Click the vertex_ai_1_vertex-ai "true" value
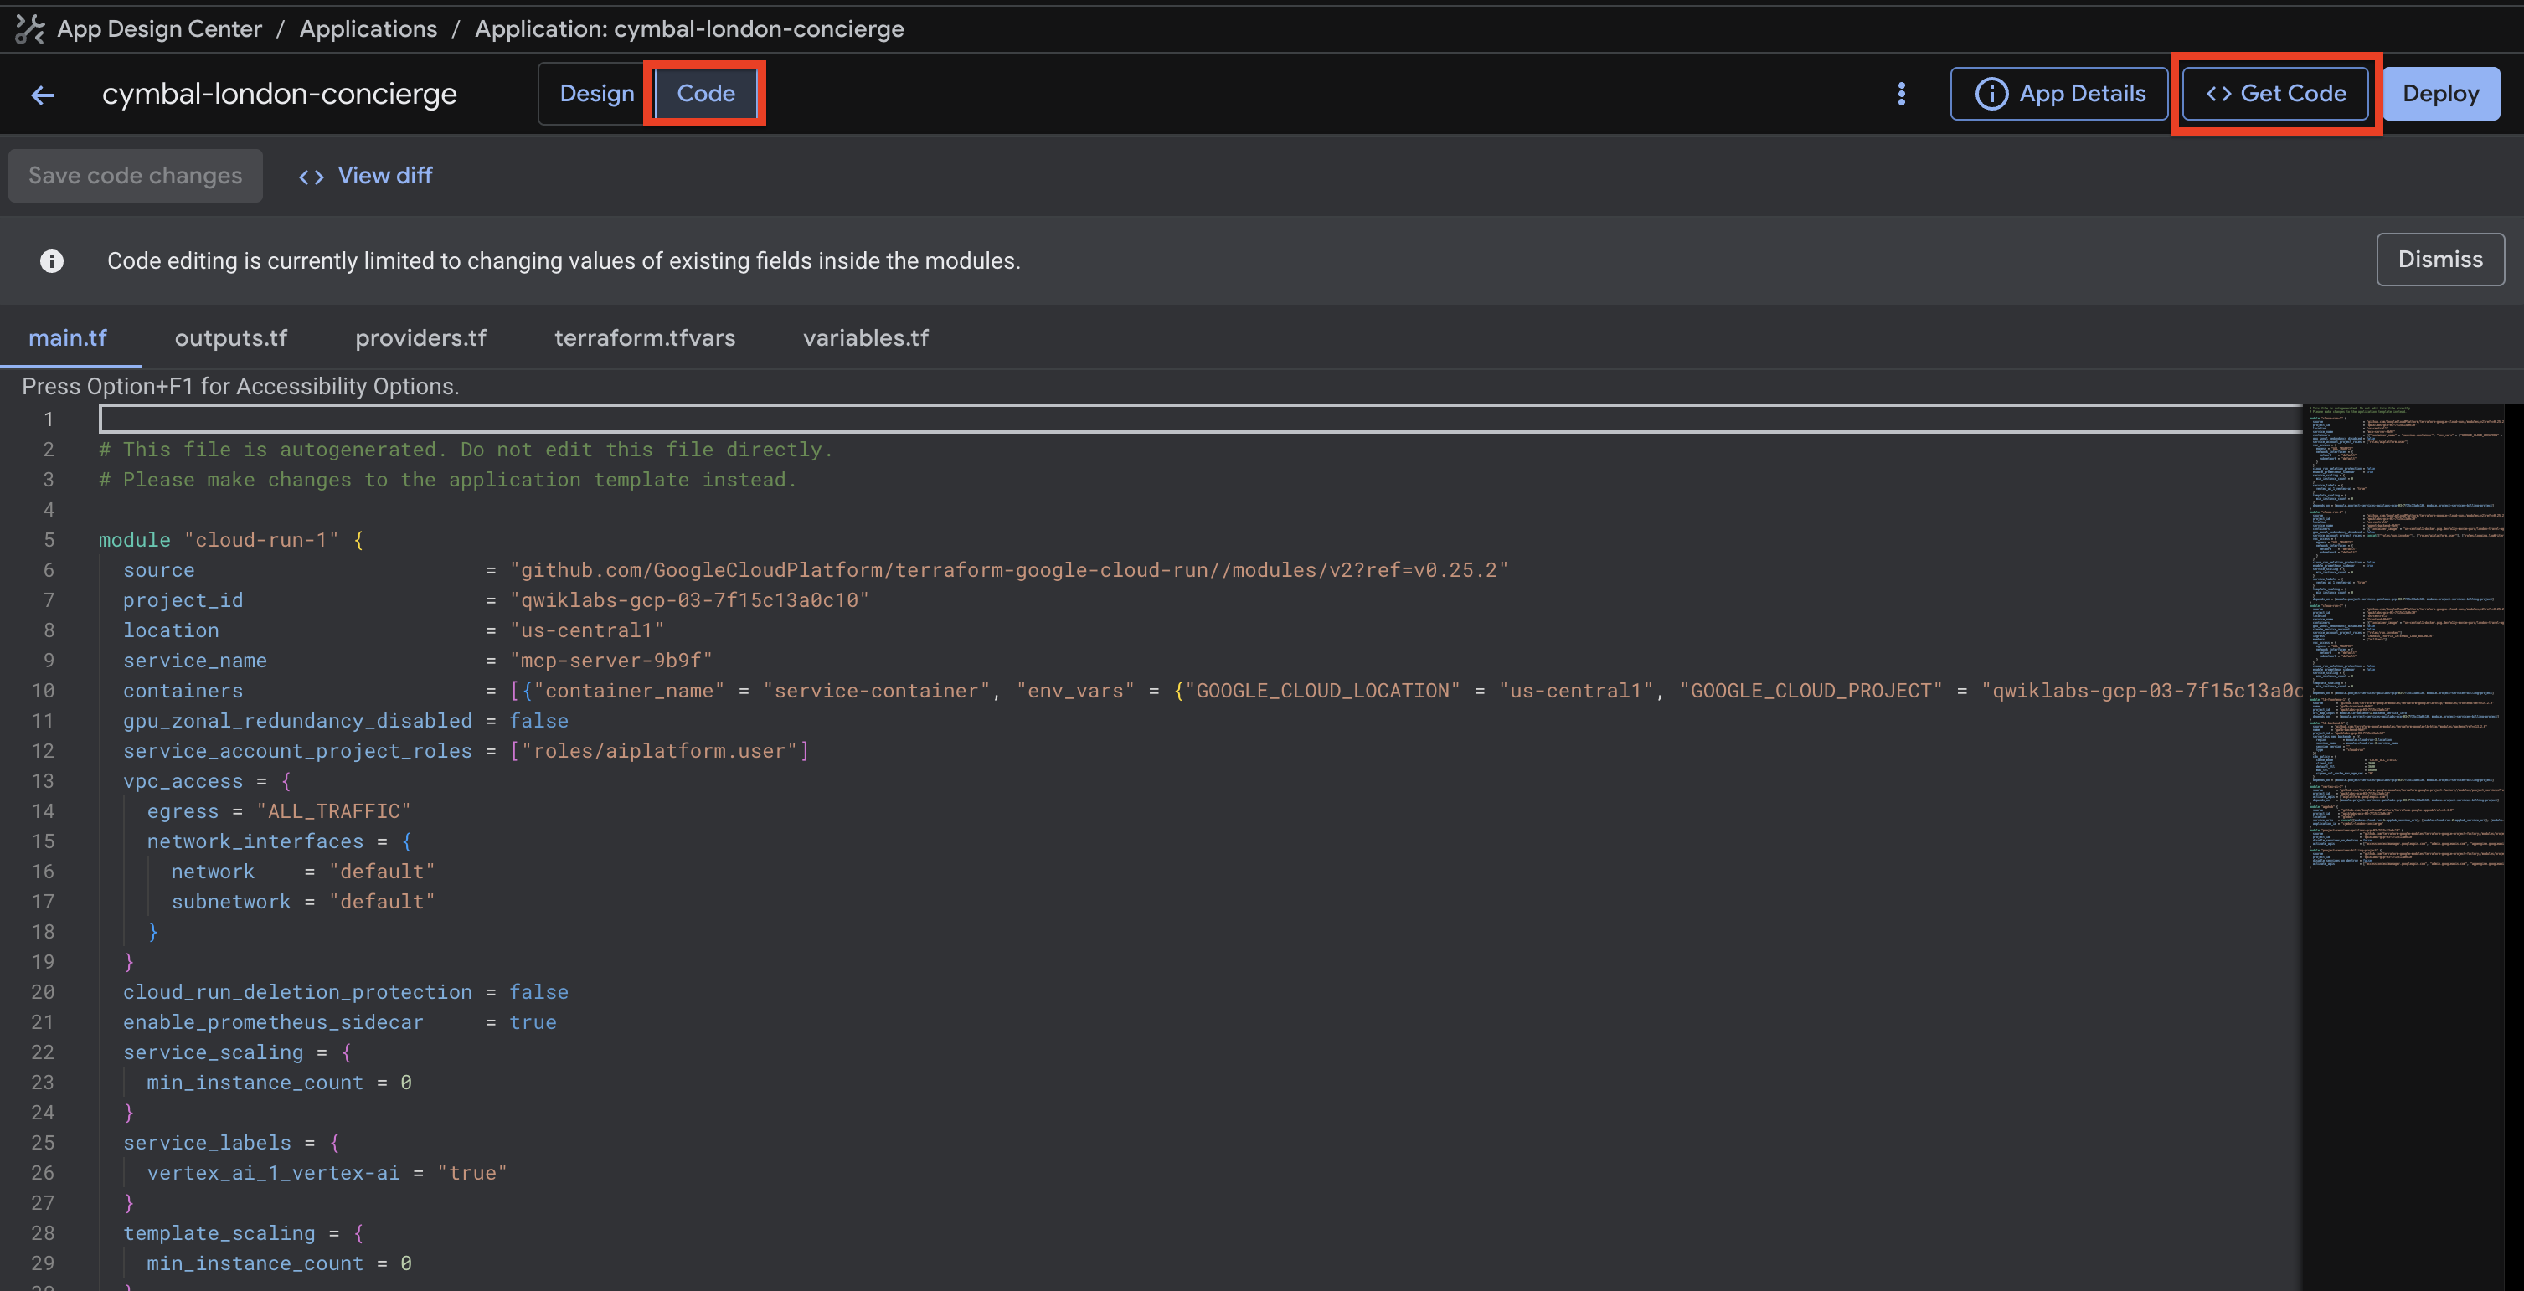Viewport: 2524px width, 1291px height. tap(472, 1174)
